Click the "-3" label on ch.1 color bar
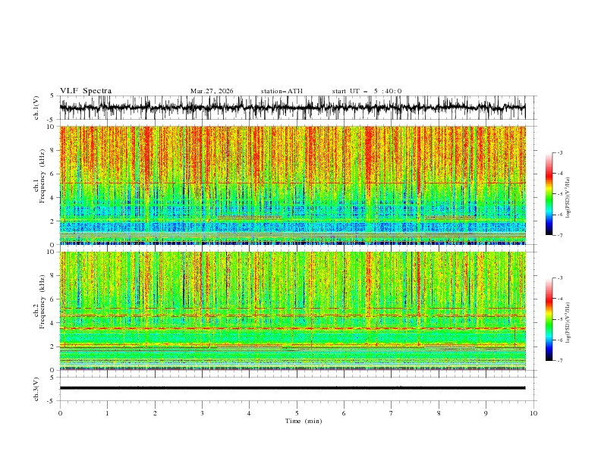Viewport: 601px width, 464px height. click(560, 152)
